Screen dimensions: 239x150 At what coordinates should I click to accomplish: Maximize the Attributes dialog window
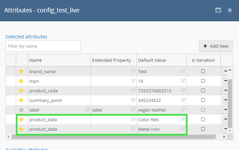pyautogui.click(x=218, y=10)
